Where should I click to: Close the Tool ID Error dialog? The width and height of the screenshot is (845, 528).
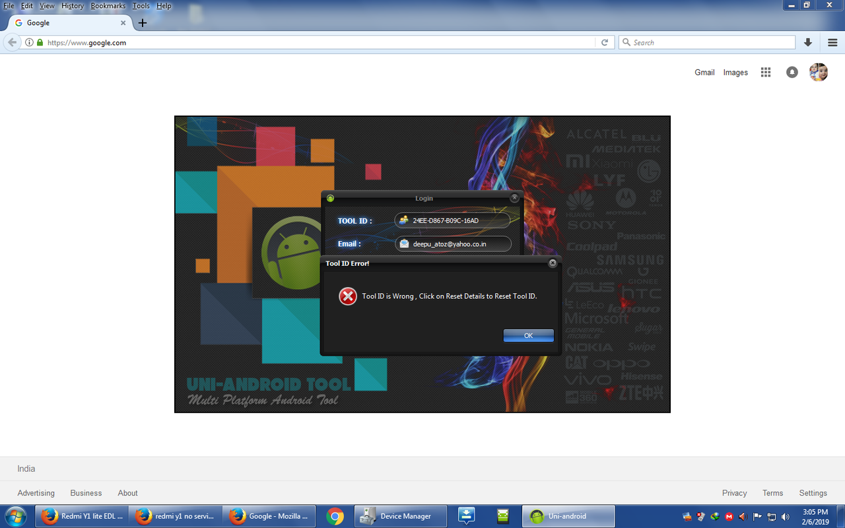553,263
